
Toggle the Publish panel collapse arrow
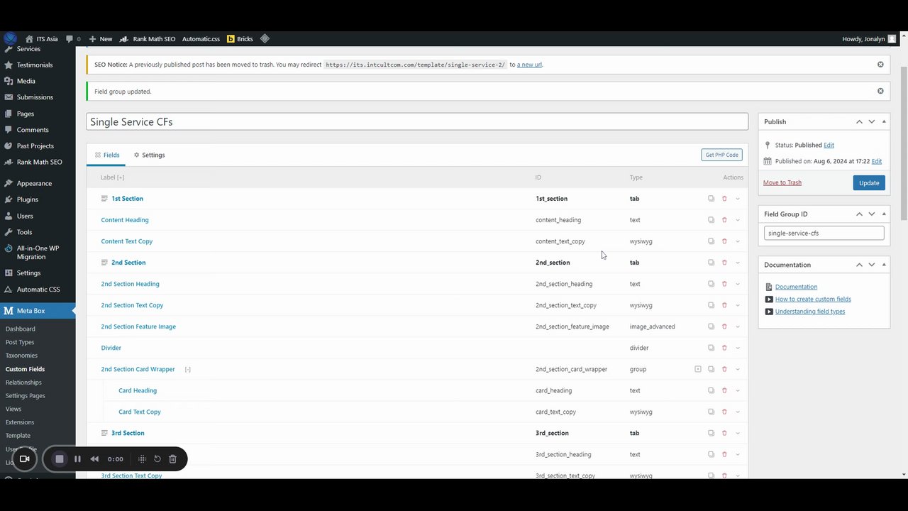pyautogui.click(x=884, y=122)
